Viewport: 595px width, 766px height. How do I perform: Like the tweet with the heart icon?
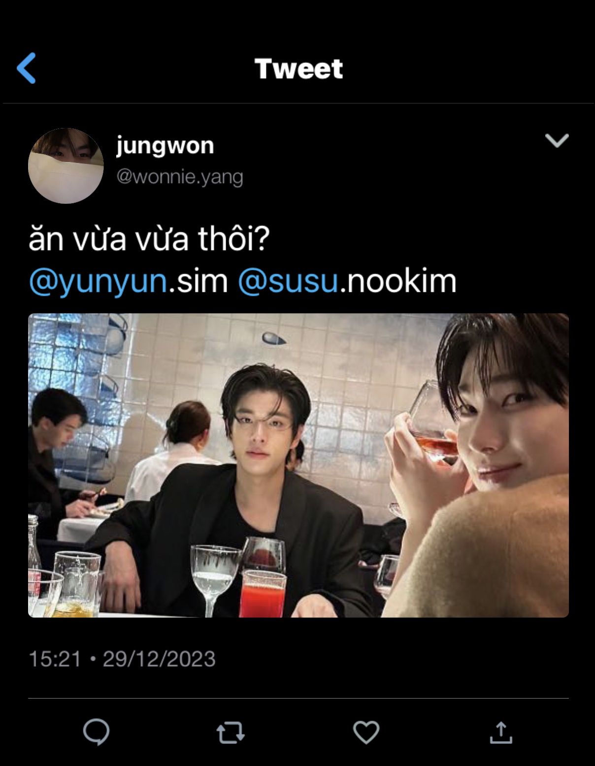[x=366, y=732]
